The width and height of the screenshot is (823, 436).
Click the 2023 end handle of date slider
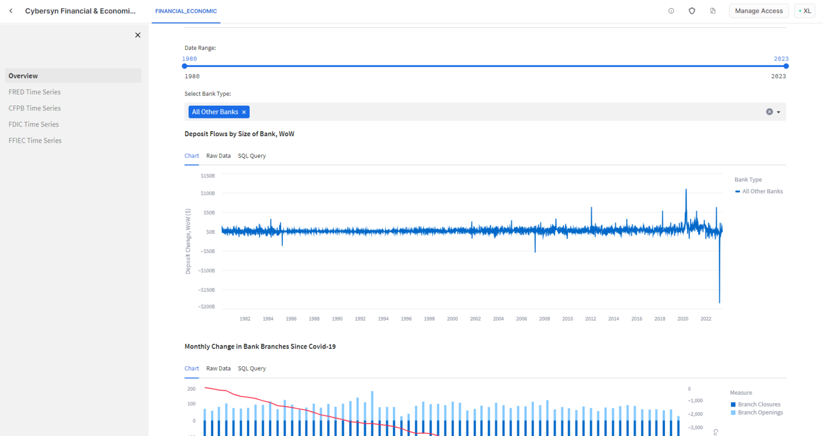786,66
